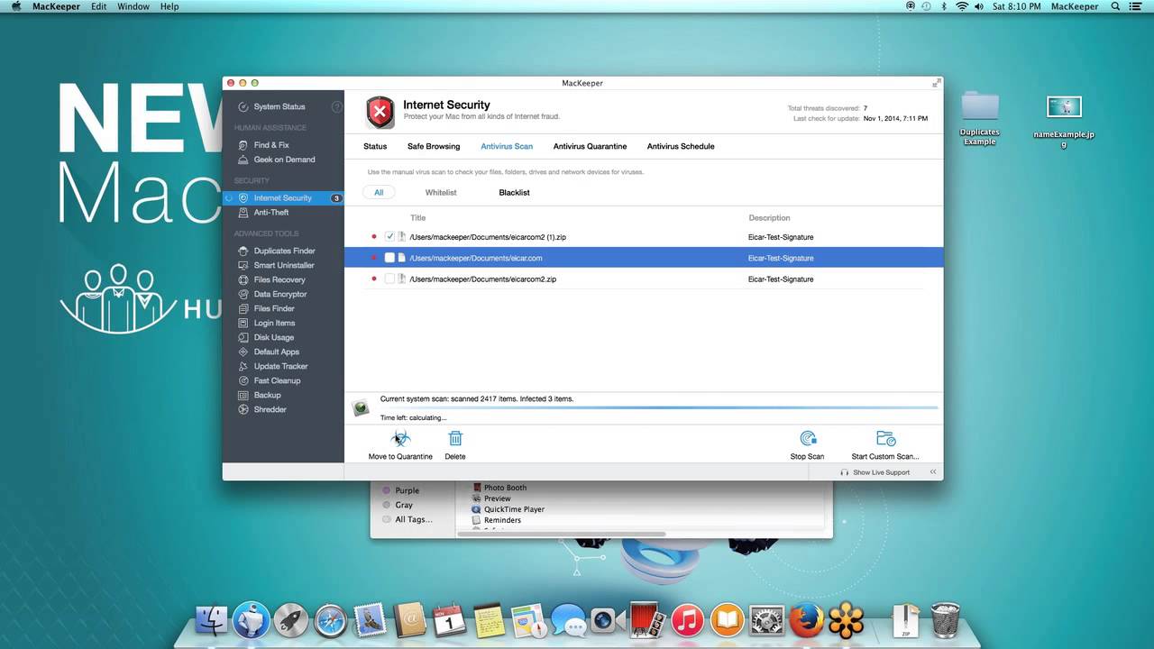1154x649 pixels.
Task: Click the scan progress bar
Action: point(659,408)
